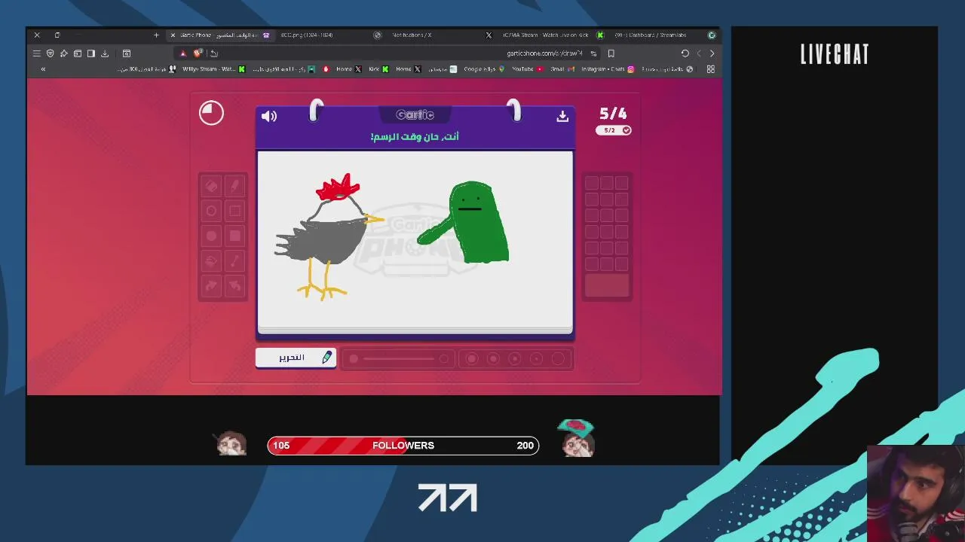Image resolution: width=965 pixels, height=542 pixels.
Task: Open the apps grid icon on bookmarks bar
Action: click(711, 69)
